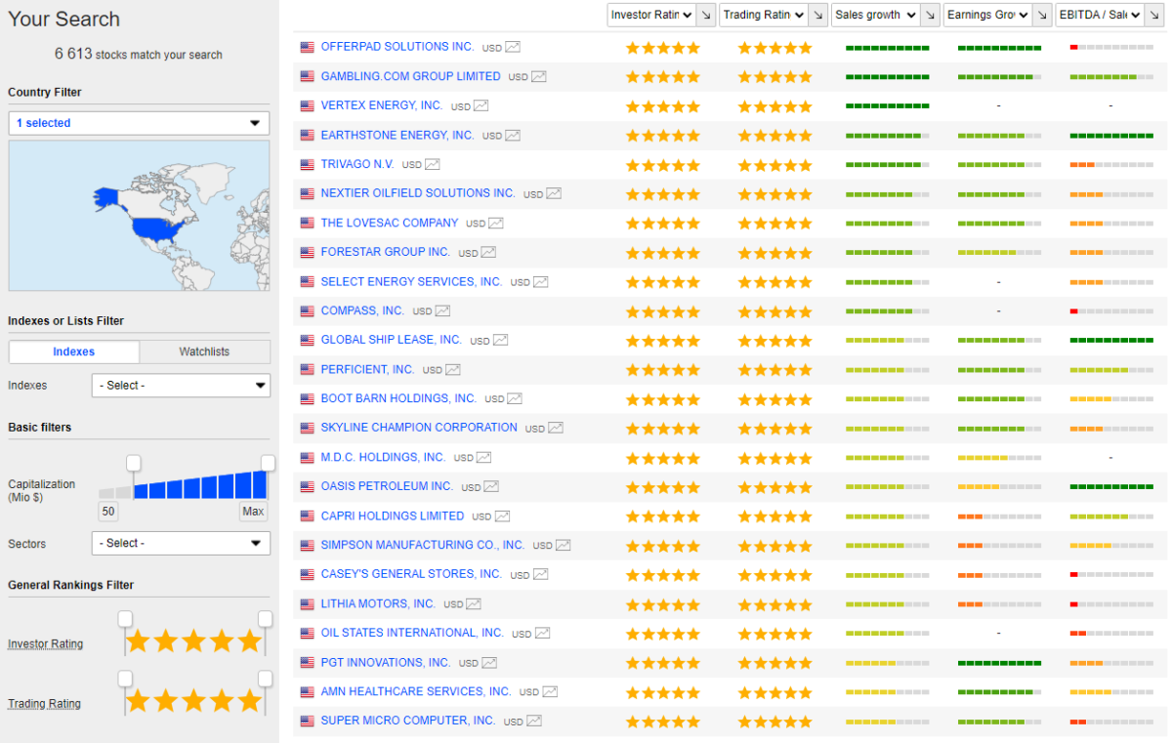This screenshot has width=1172, height=743.
Task: Switch to the Watchlists tab
Action: tap(204, 351)
